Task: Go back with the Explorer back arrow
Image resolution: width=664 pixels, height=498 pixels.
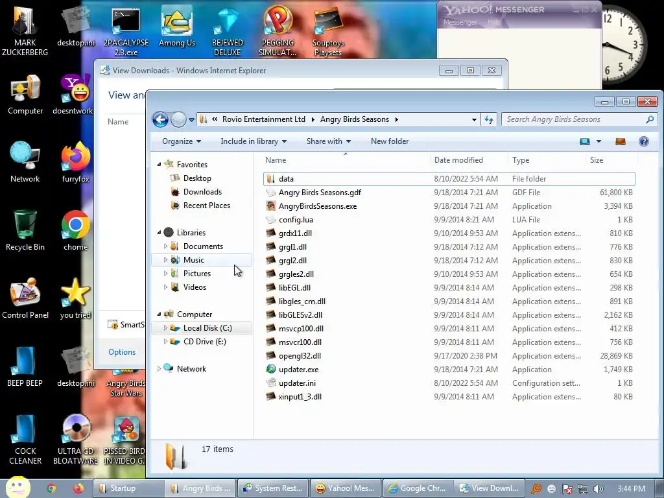Action: tap(160, 119)
